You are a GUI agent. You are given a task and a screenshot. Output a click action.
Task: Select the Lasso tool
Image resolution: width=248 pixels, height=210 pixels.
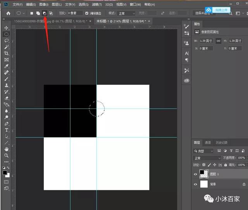point(6,40)
